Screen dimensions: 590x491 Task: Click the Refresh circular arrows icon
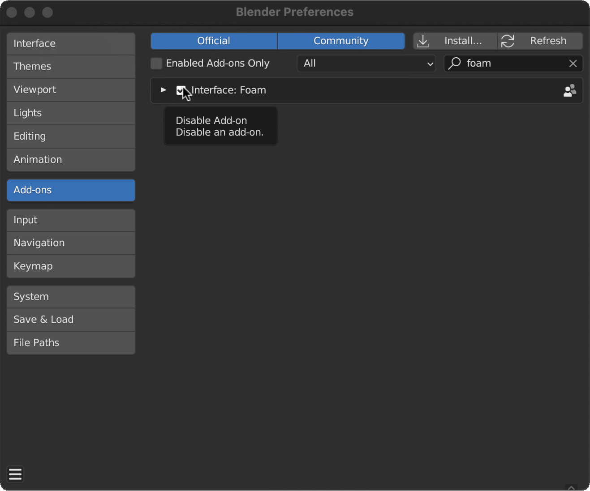point(508,41)
